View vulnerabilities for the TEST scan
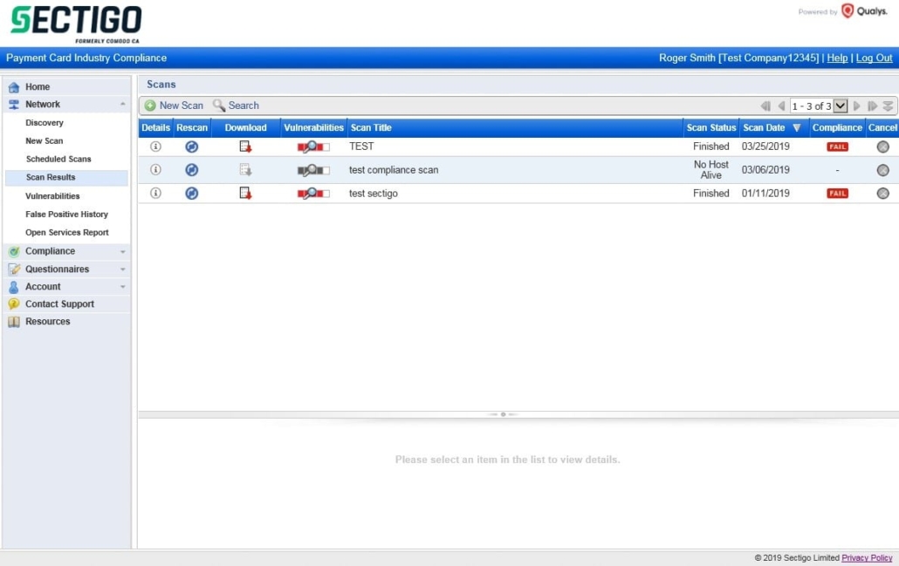Image resolution: width=899 pixels, height=566 pixels. click(313, 147)
